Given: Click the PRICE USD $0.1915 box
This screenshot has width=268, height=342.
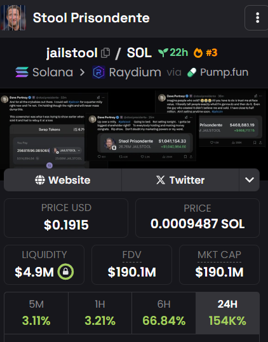Looking at the screenshot, I should pyautogui.click(x=66, y=218).
